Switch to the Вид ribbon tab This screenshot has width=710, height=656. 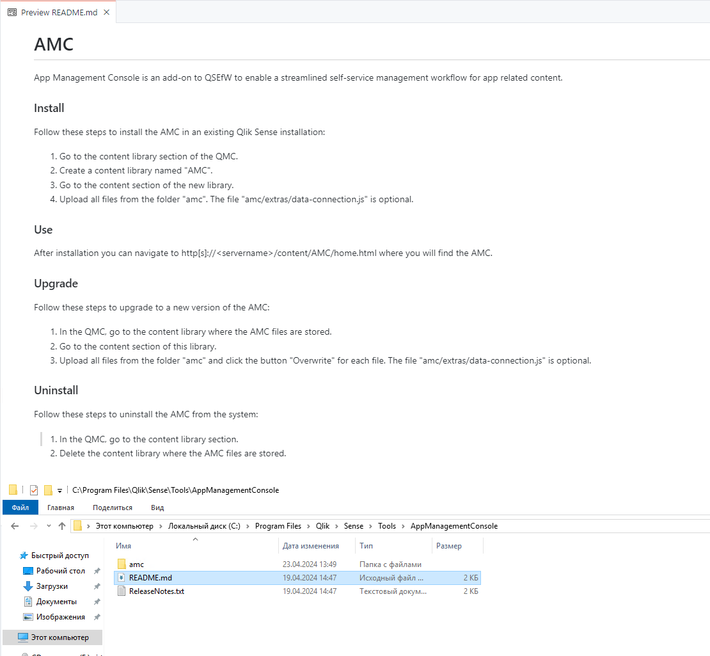[x=157, y=507]
